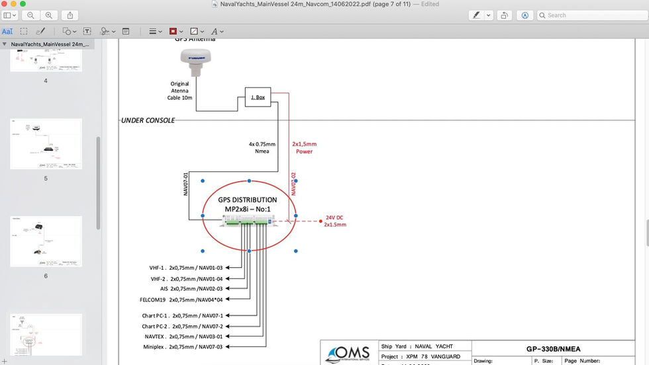The image size is (649, 365).
Task: Activate the Sketch pen tool
Action: [40, 32]
